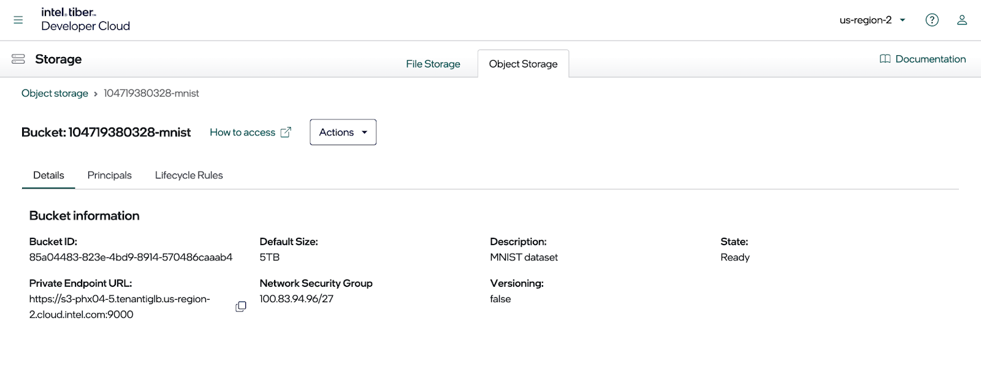This screenshot has width=981, height=388.
Task: Open the Documentation link
Action: click(930, 59)
